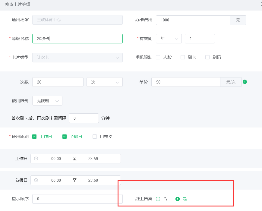Image resolution: width=262 pixels, height=211 pixels.
Task: Tick the 刷卡 checkbox
Action: pyautogui.click(x=183, y=57)
